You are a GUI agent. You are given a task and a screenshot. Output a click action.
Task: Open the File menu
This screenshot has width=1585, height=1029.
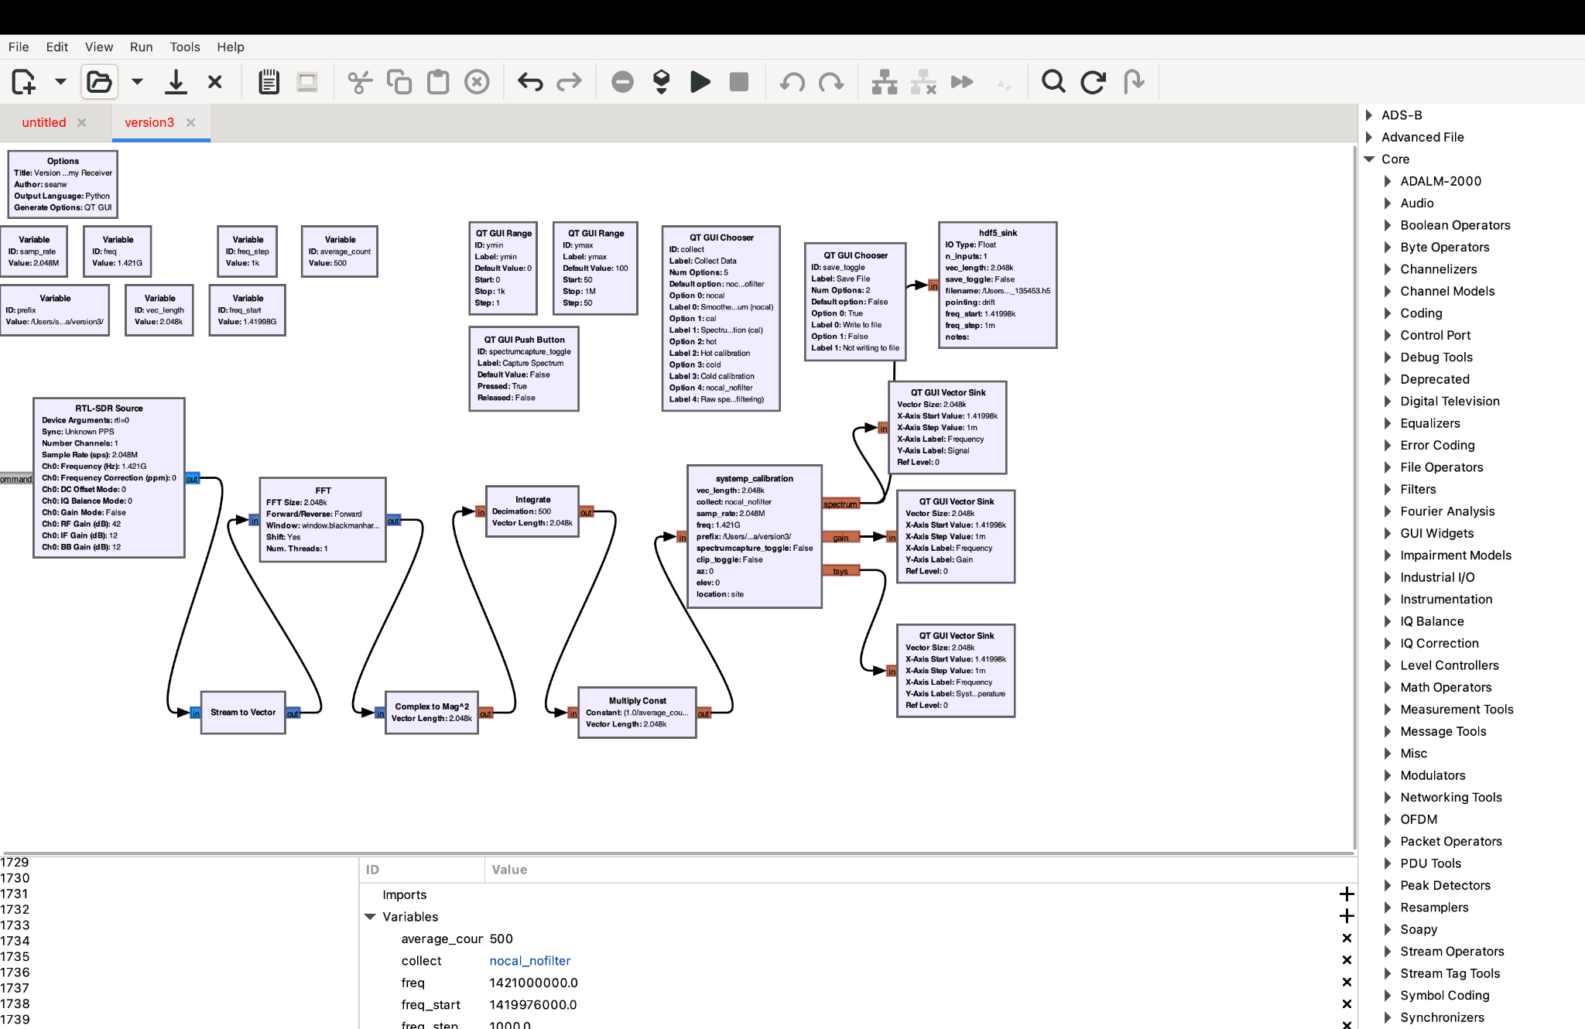click(x=19, y=46)
